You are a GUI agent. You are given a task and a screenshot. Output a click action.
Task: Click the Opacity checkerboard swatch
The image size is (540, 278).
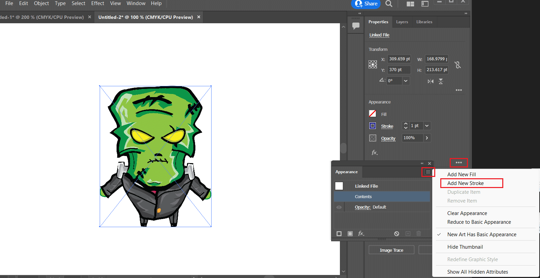(x=373, y=138)
